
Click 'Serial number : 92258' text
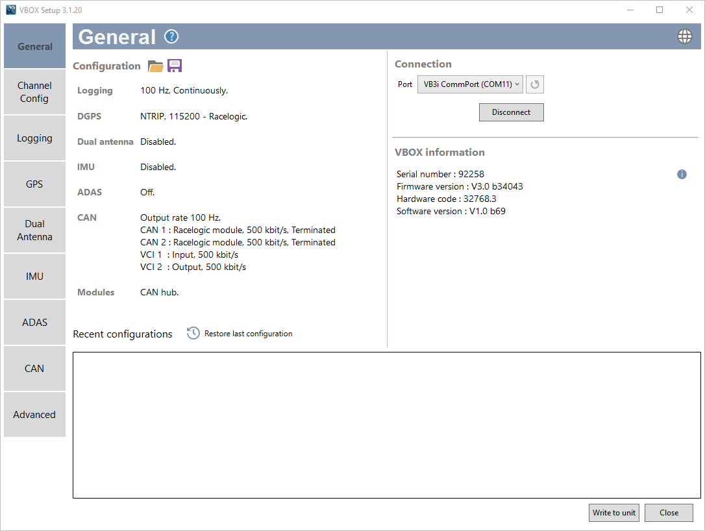[x=440, y=174]
